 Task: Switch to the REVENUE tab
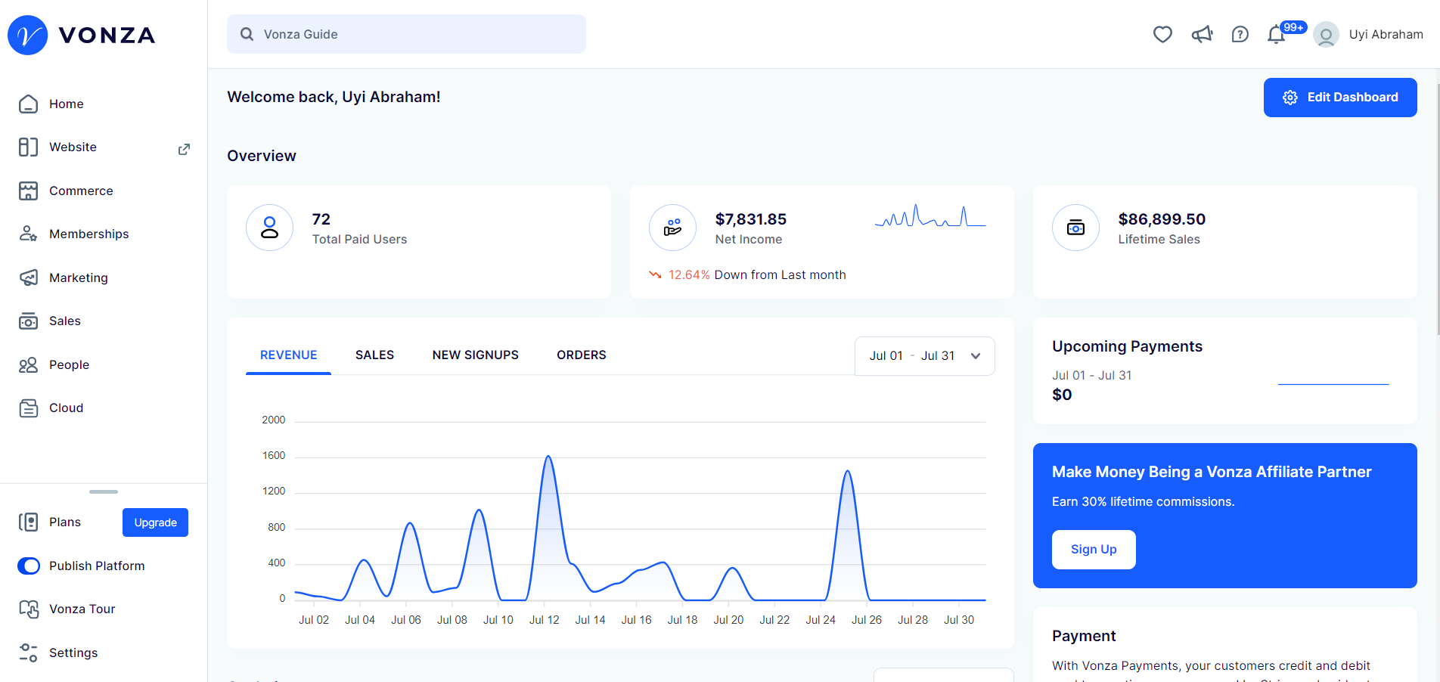[288, 355]
